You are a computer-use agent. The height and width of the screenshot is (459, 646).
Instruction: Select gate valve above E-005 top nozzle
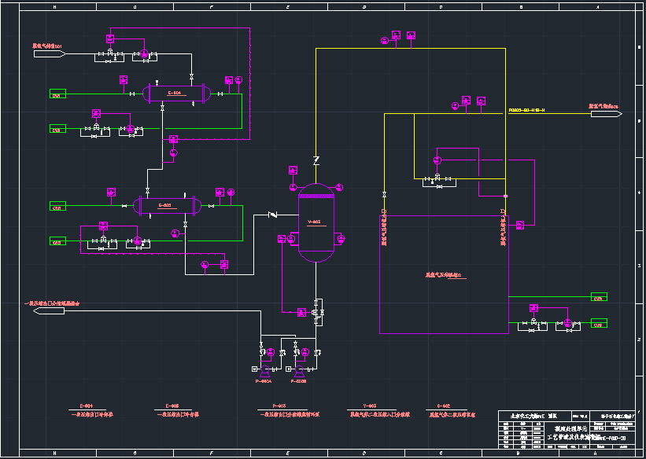pyautogui.click(x=147, y=191)
